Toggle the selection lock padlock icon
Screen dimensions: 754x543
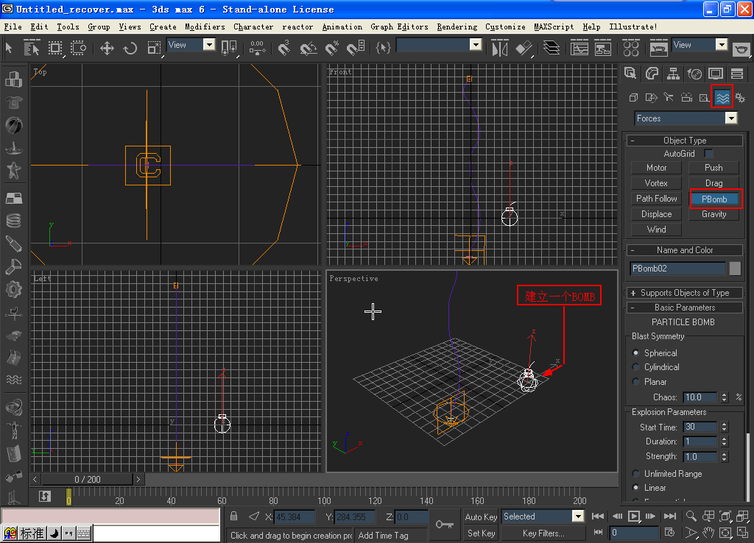(233, 516)
